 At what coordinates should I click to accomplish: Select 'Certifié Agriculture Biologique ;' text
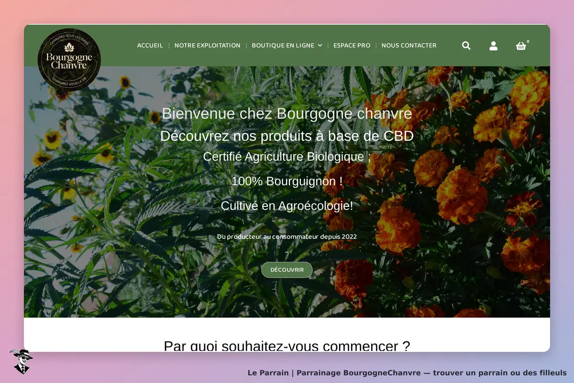[x=287, y=157]
